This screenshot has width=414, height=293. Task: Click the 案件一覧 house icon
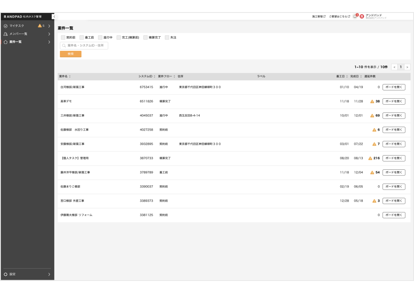point(6,42)
